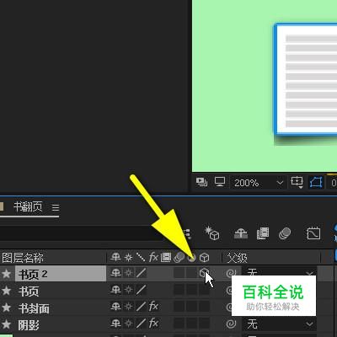Open the 200% magnification dropdown
This screenshot has width=337, height=337.
259,183
